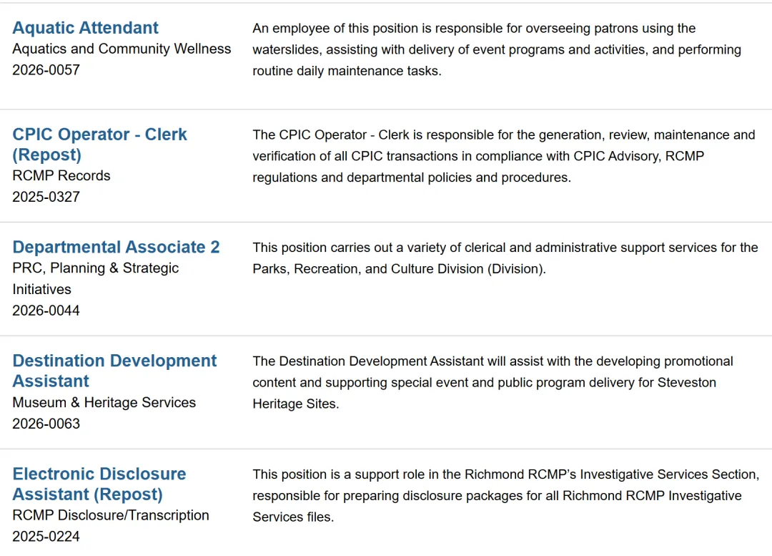The image size is (772, 556).
Task: Click job ID 2026-0057
Action: point(46,69)
